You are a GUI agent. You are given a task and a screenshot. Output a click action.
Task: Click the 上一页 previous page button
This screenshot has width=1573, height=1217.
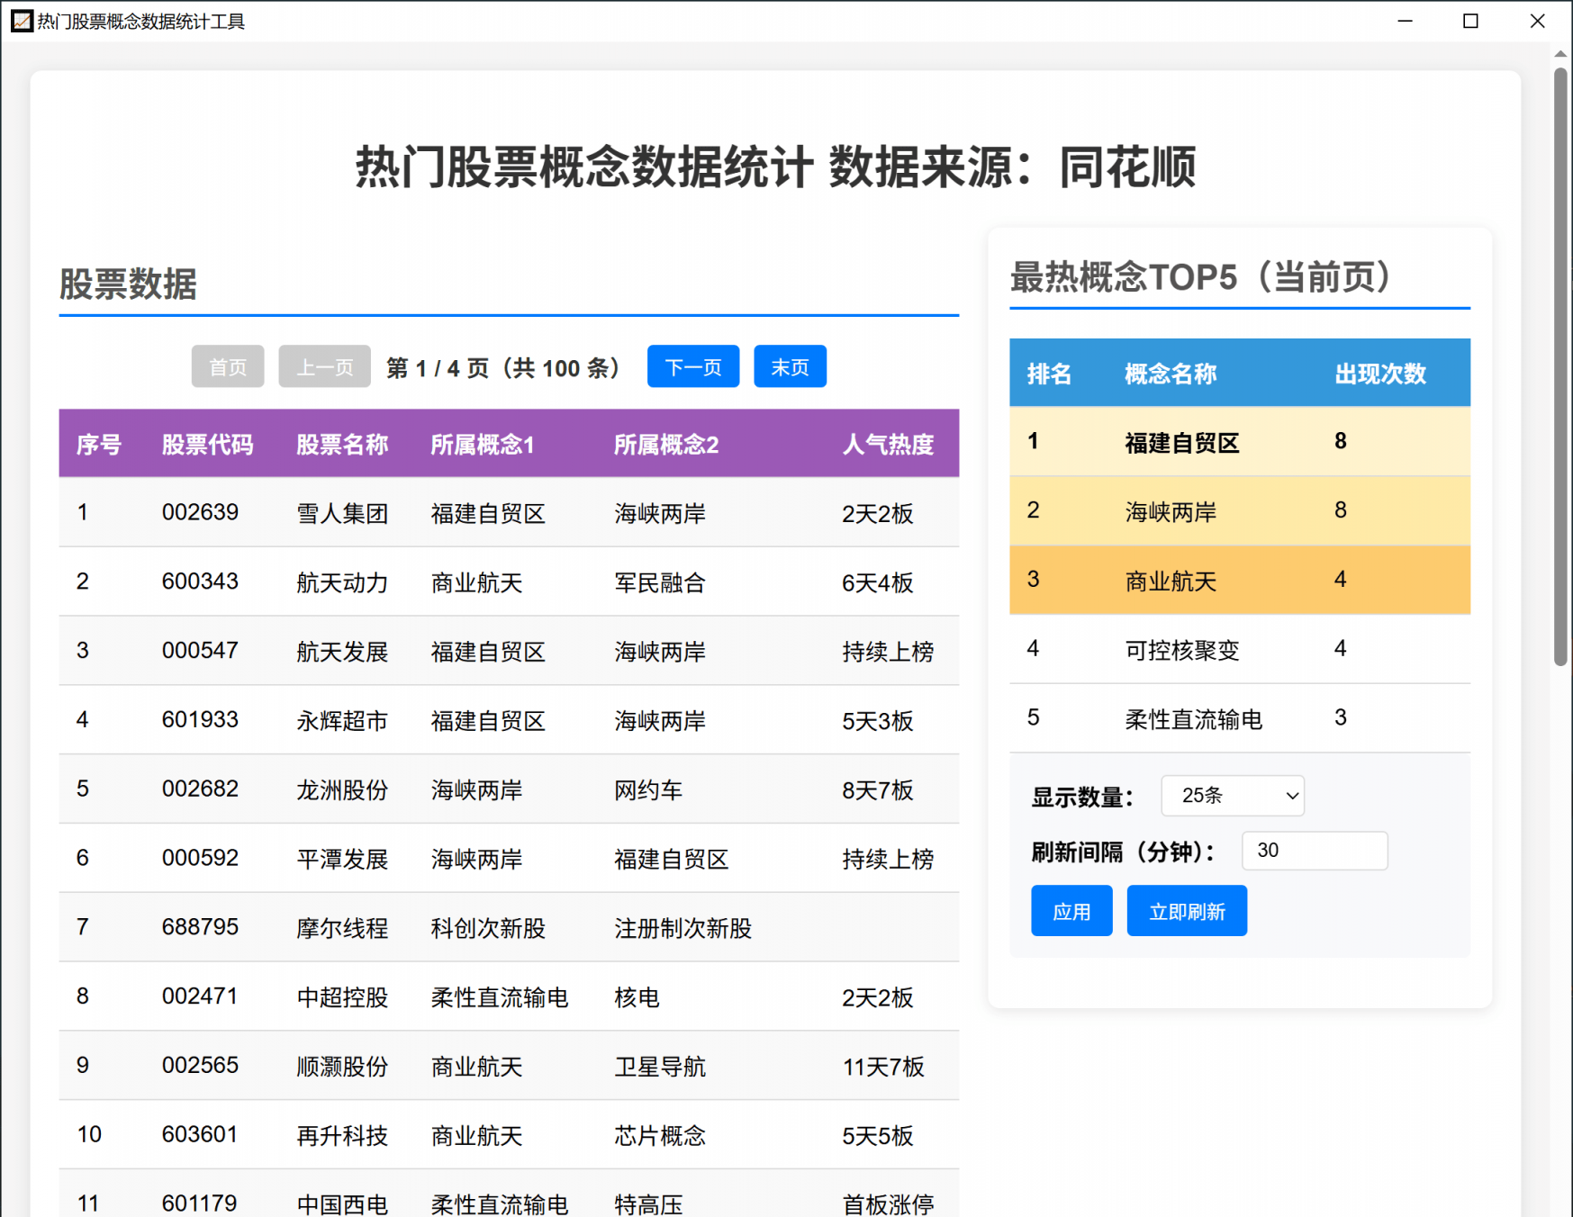point(324,366)
